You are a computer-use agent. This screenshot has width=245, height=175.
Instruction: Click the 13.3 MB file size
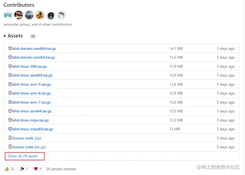click(176, 57)
